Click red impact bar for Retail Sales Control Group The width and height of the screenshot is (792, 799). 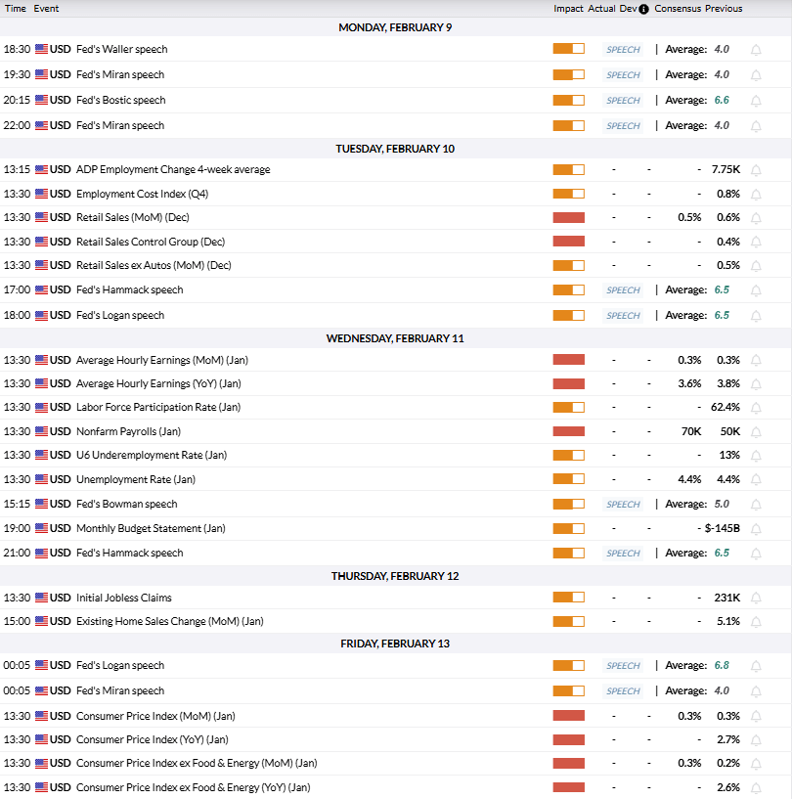coord(568,242)
